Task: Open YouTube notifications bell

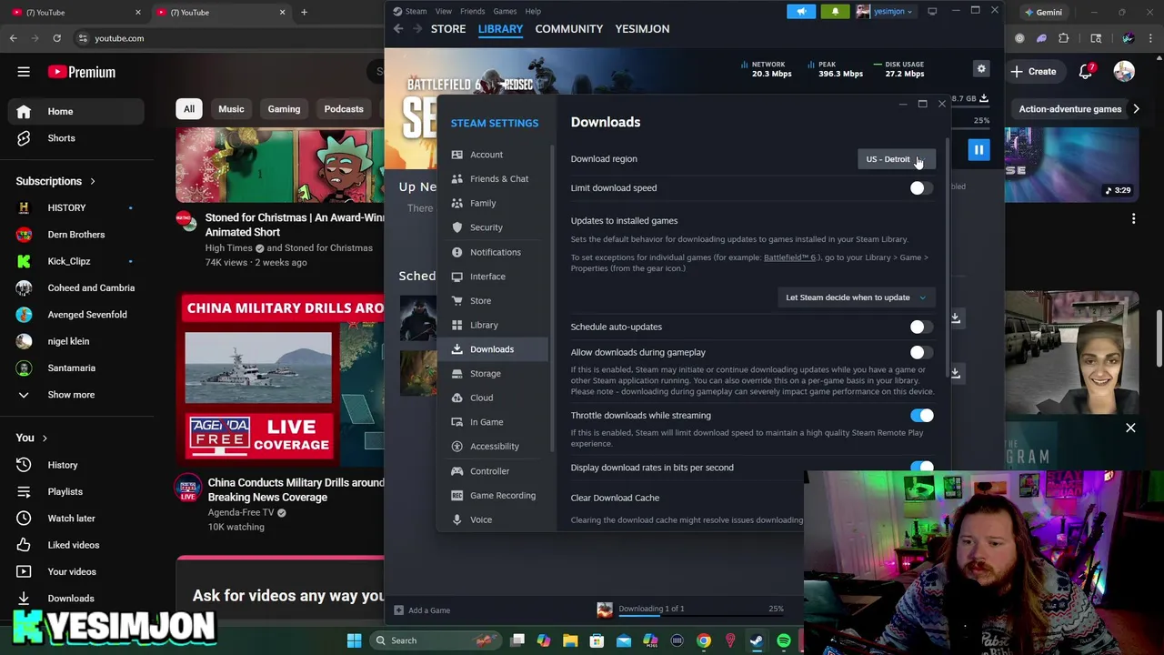Action: click(x=1086, y=72)
